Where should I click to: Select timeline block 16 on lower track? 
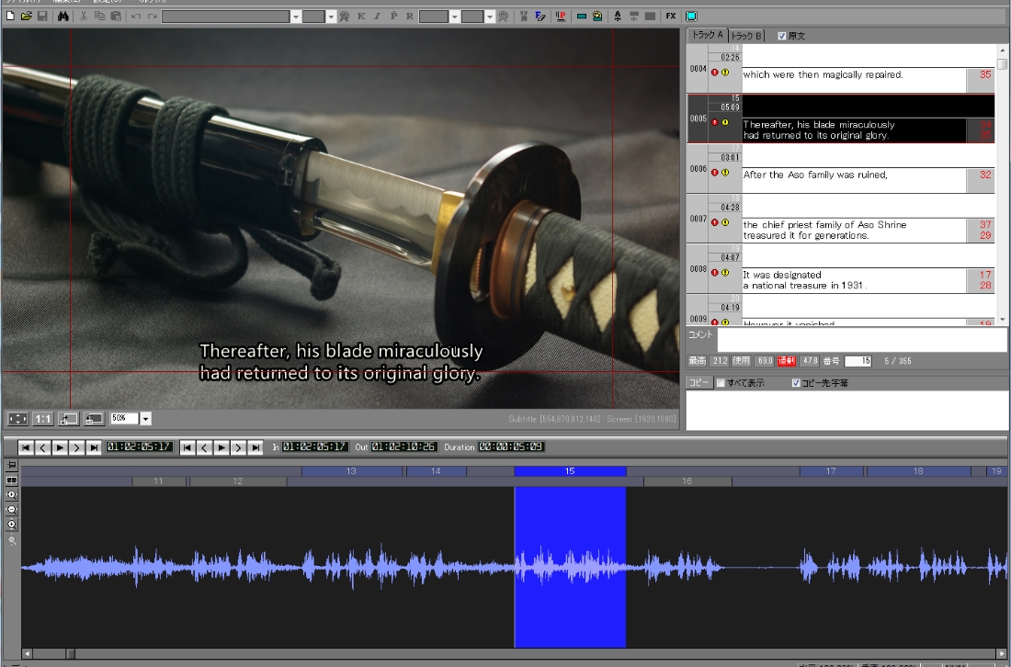click(687, 481)
